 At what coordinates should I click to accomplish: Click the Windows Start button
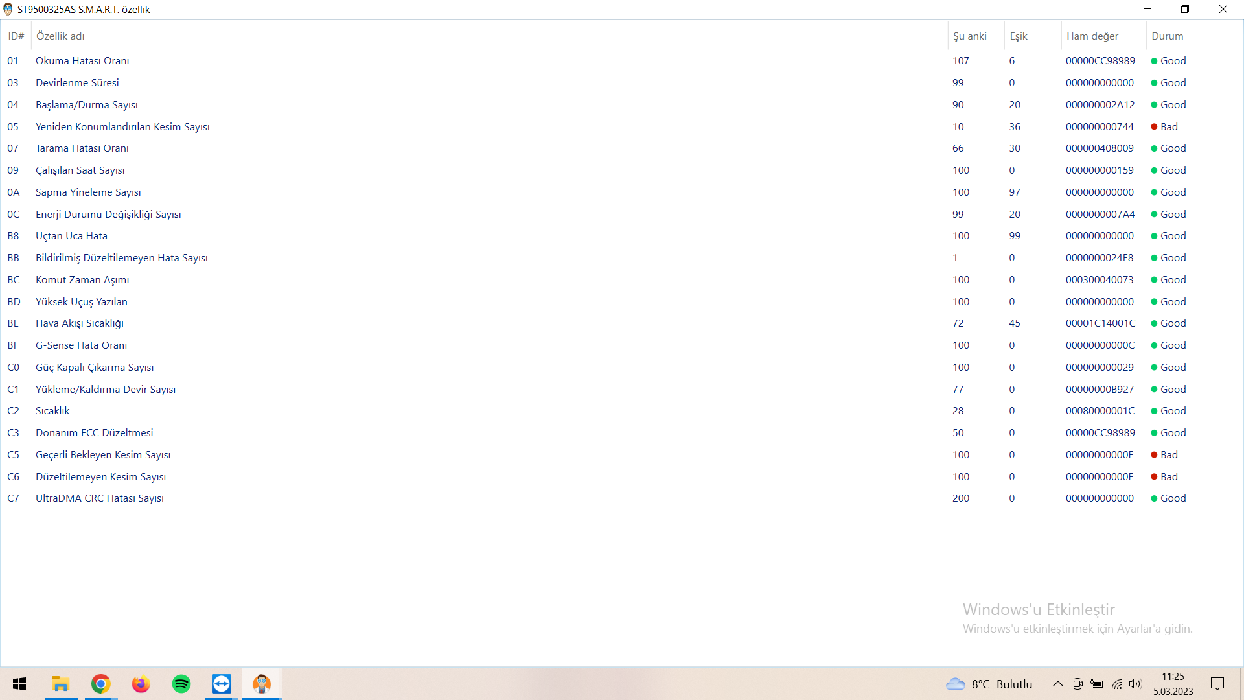[19, 684]
